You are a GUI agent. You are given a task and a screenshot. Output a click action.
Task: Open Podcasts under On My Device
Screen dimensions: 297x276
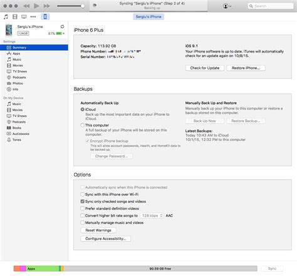[x=34, y=122]
